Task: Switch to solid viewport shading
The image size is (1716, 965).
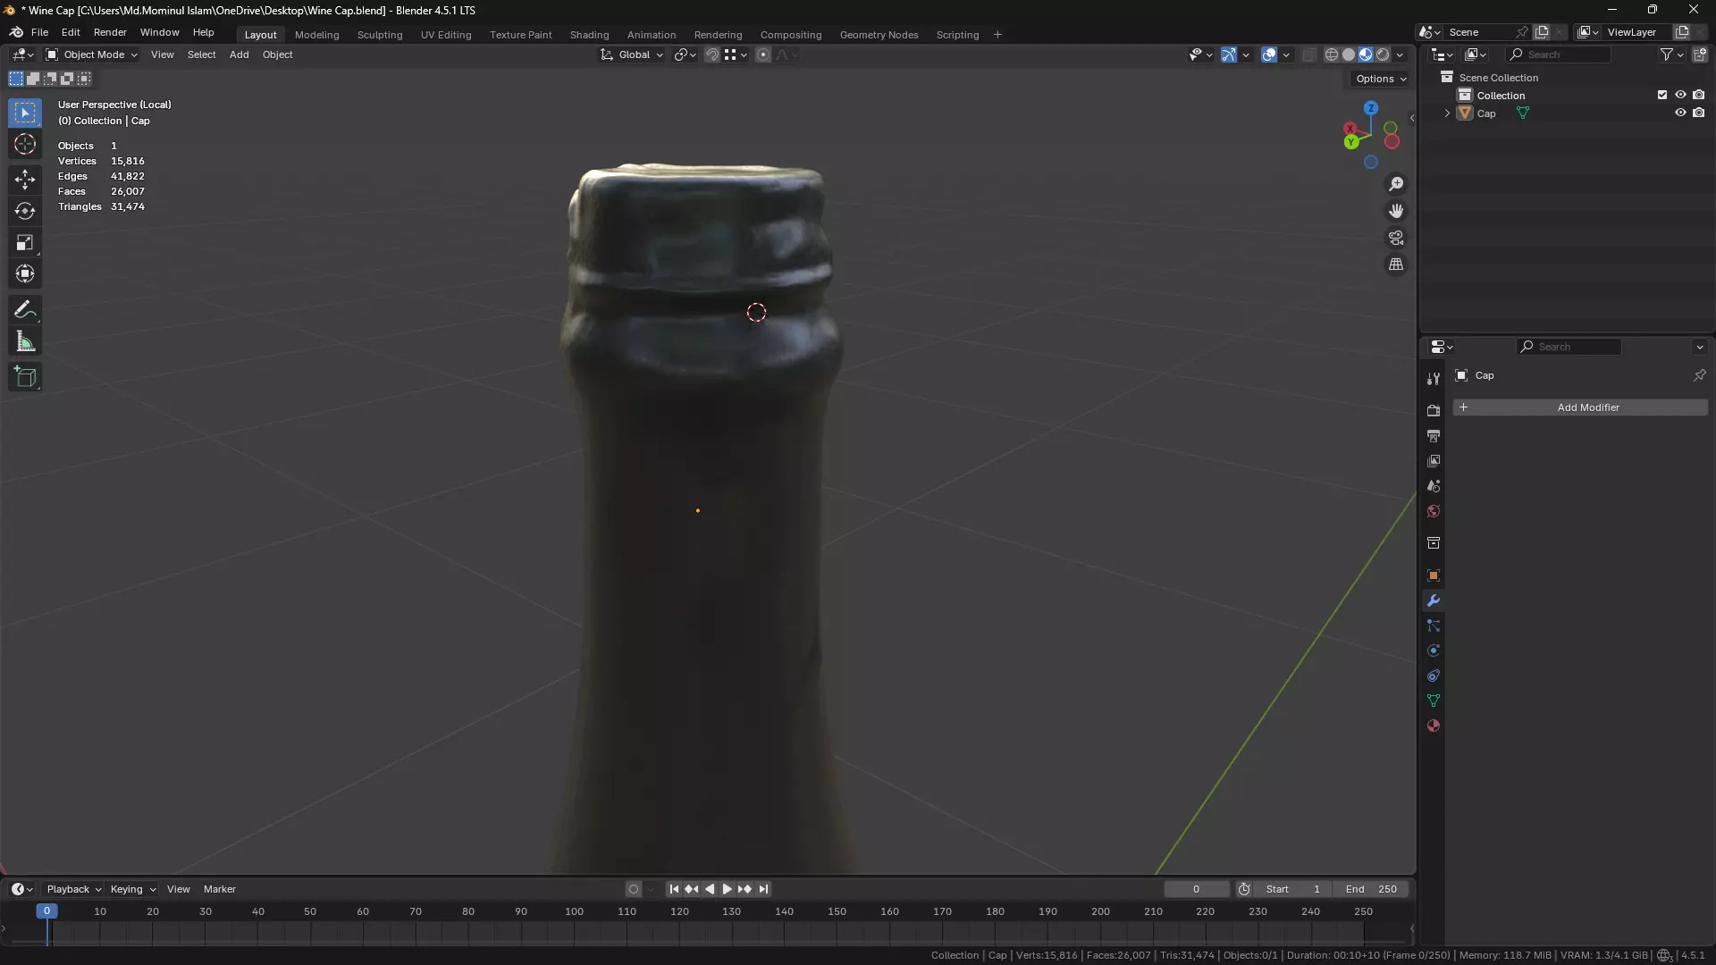Action: point(1349,55)
